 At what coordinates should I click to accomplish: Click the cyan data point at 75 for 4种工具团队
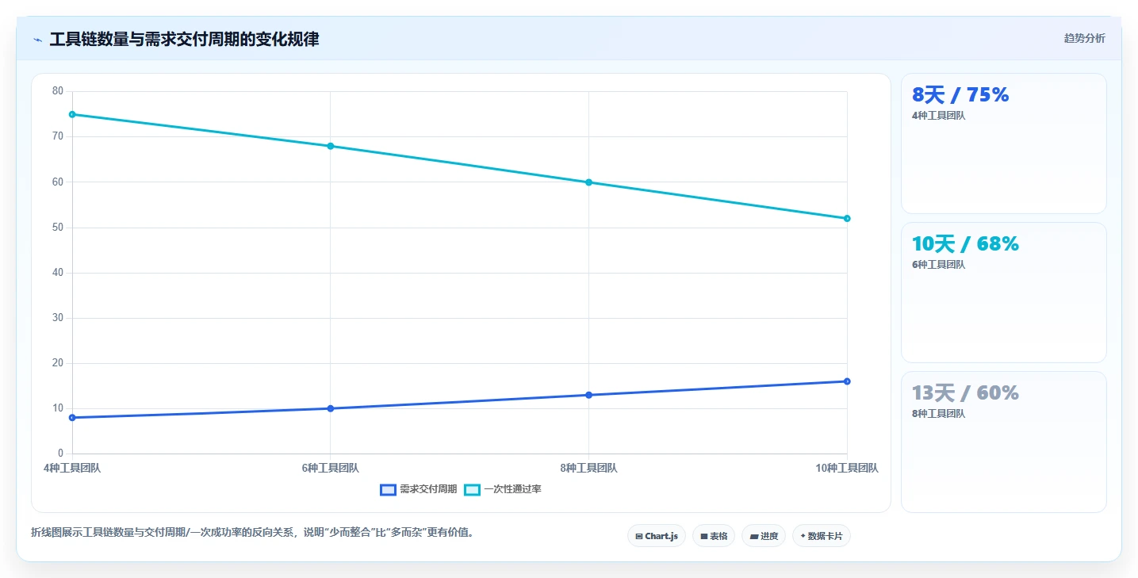pos(72,114)
